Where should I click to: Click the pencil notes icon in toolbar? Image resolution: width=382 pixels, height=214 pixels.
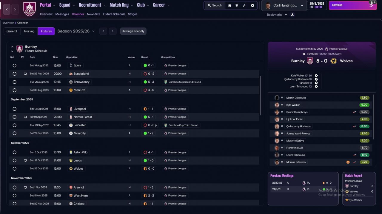244,5
